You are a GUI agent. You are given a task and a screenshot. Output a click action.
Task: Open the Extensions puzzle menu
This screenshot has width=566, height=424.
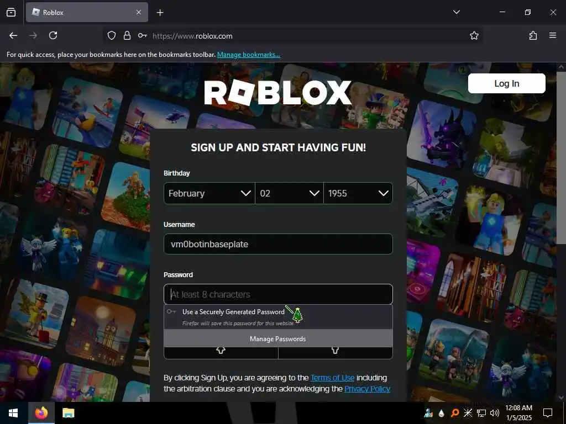533,35
